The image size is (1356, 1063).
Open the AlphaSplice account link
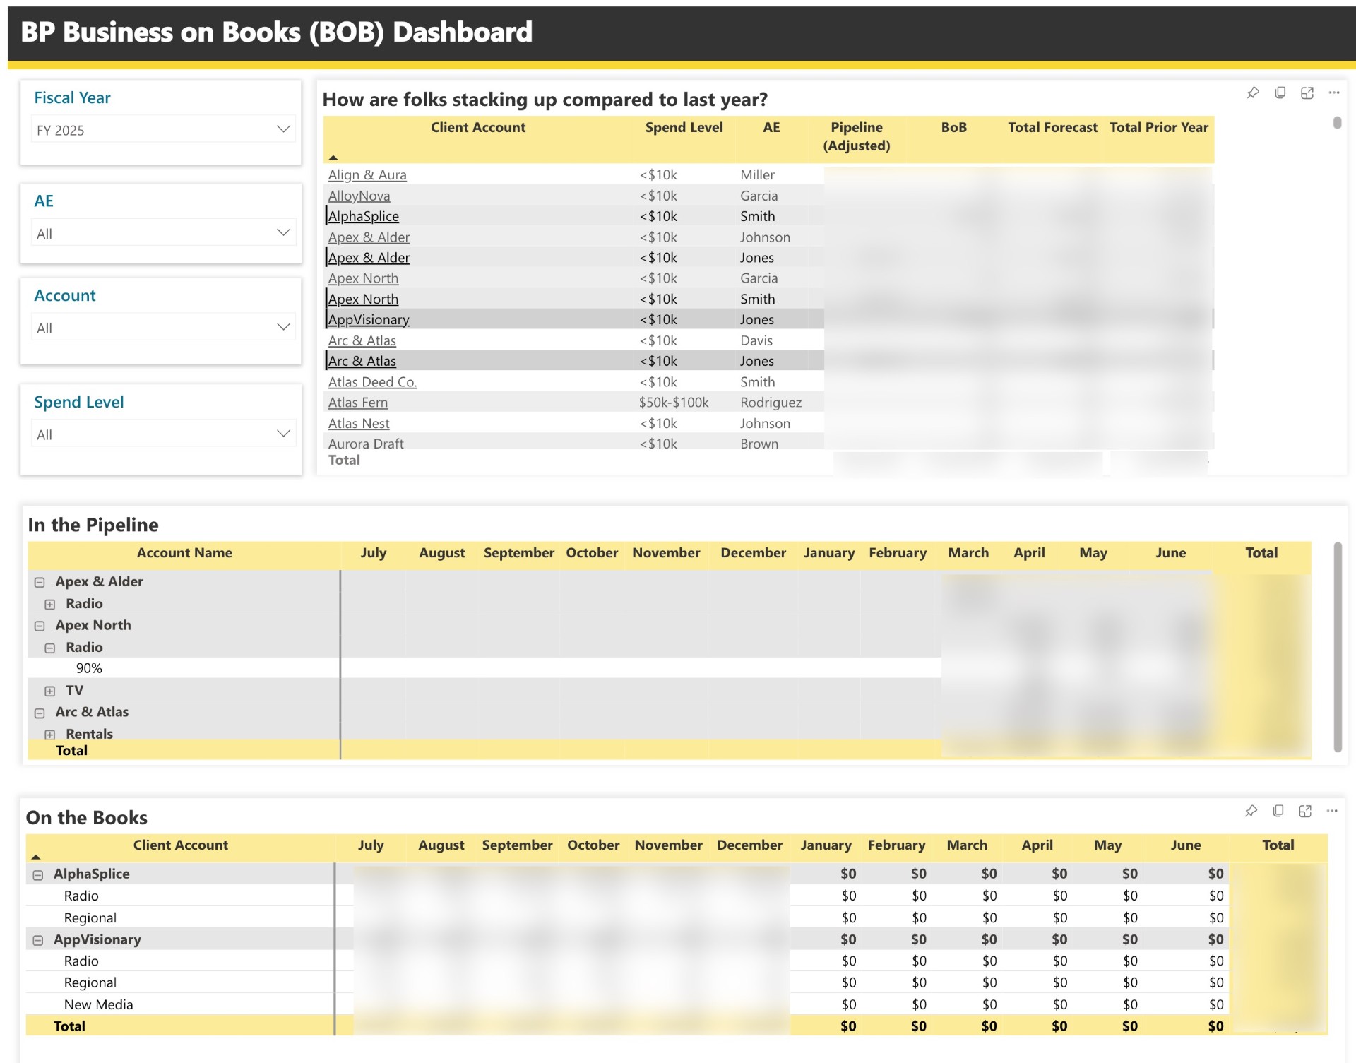point(364,216)
